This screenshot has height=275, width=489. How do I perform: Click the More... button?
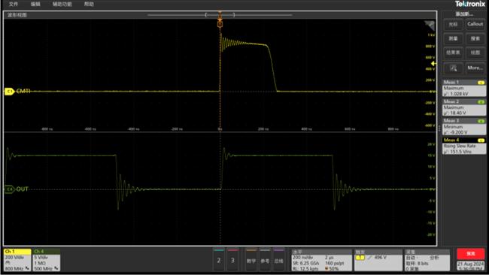[x=475, y=68]
